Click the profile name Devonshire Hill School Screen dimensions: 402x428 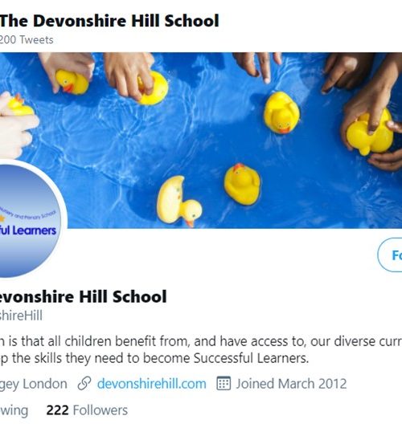tap(83, 296)
